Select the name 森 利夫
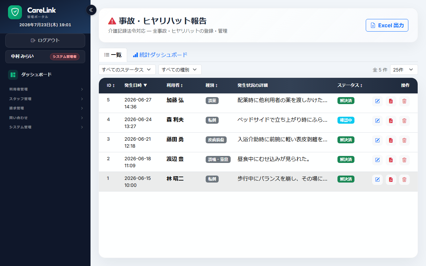Screen dimensions: 426x266 [175, 120]
